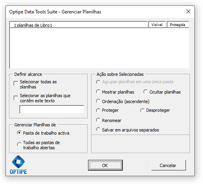The height and width of the screenshot is (184, 203).
Task: Click the sheet name filter text field
Action: [52, 109]
